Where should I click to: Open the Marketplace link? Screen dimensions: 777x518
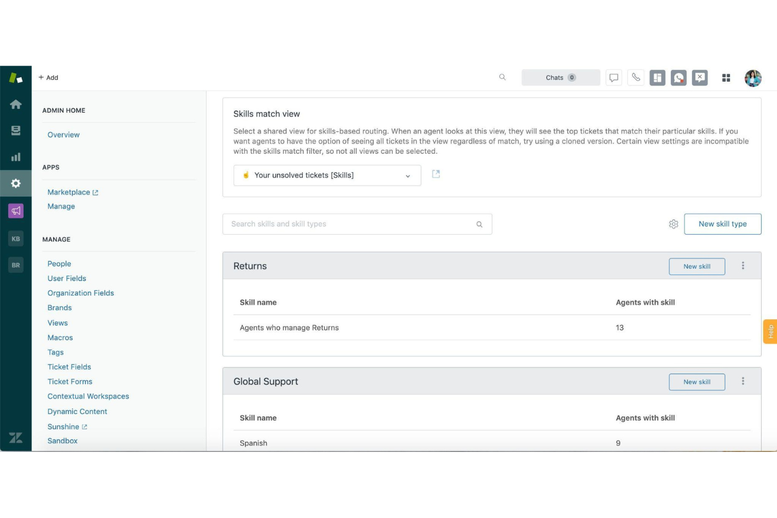[x=69, y=192]
